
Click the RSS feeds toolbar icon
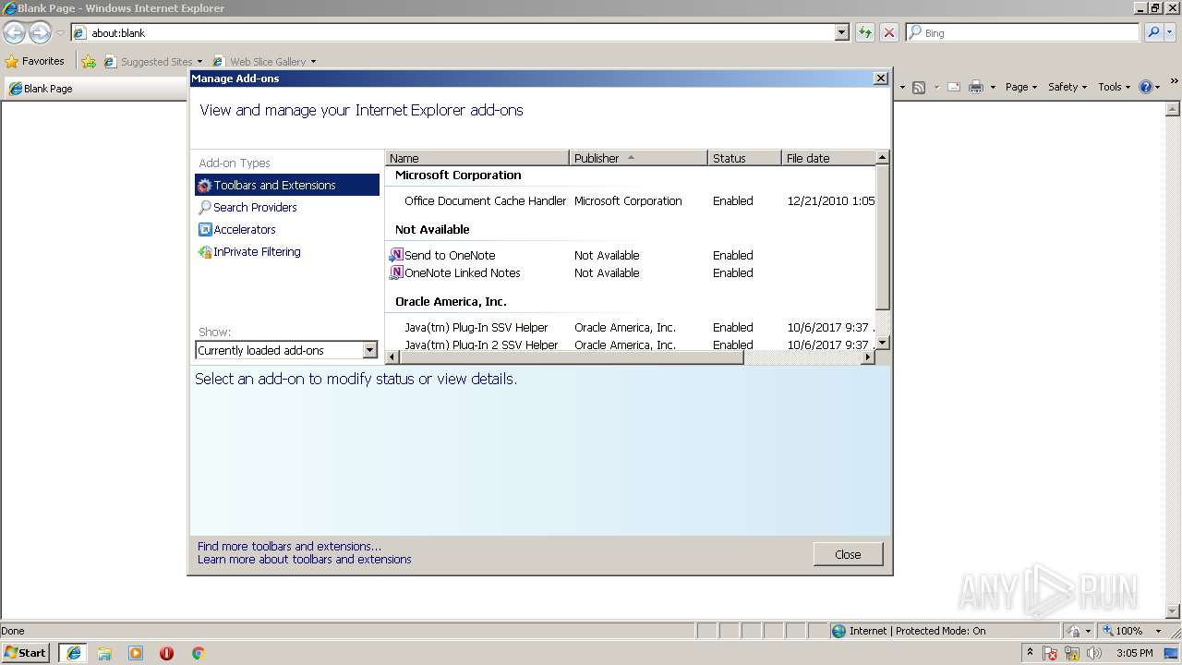click(919, 87)
